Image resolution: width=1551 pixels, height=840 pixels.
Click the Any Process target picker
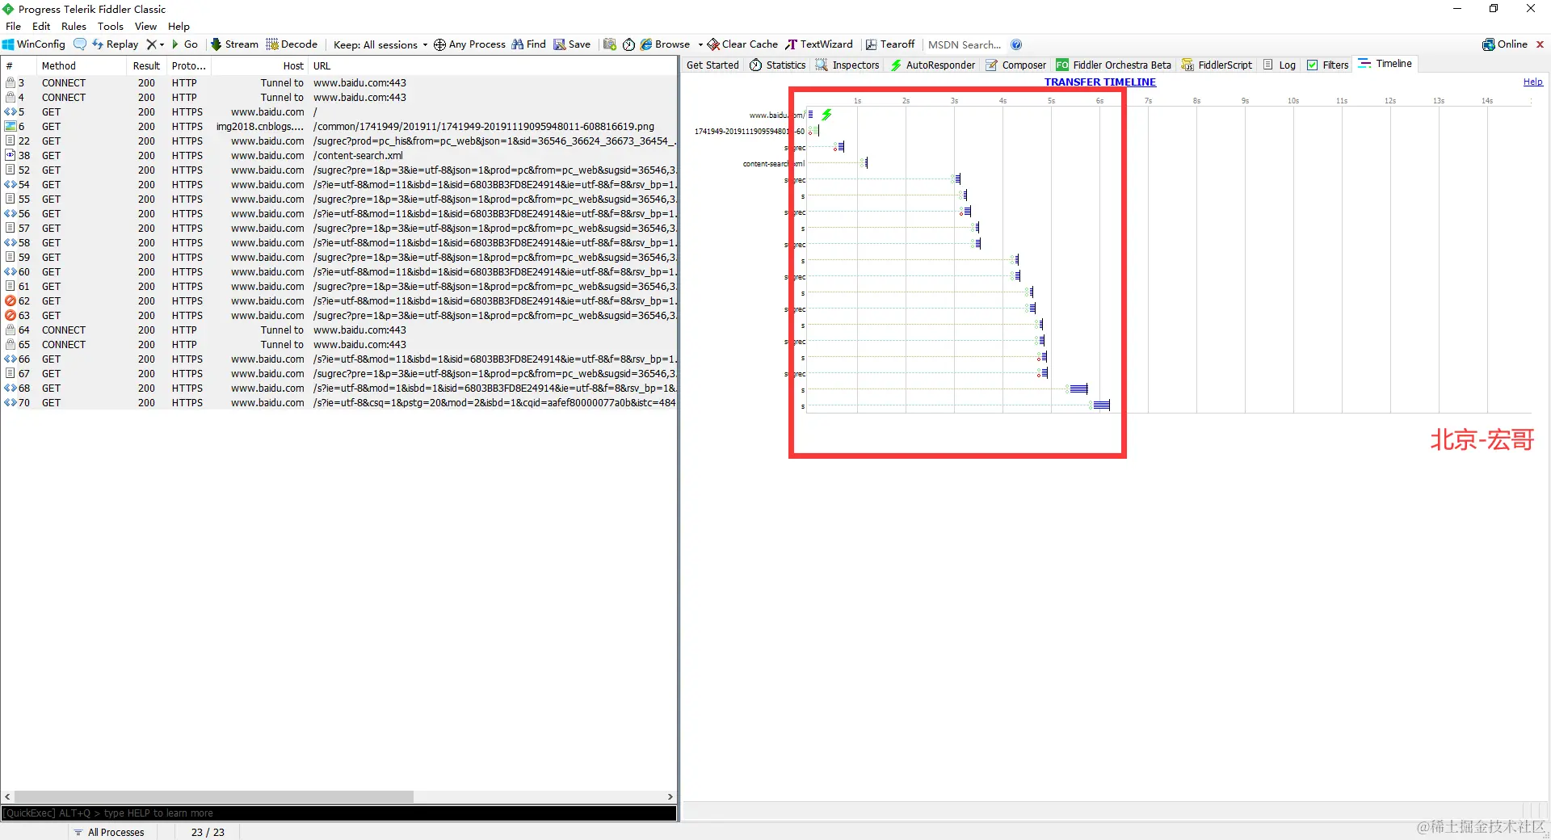pos(469,44)
